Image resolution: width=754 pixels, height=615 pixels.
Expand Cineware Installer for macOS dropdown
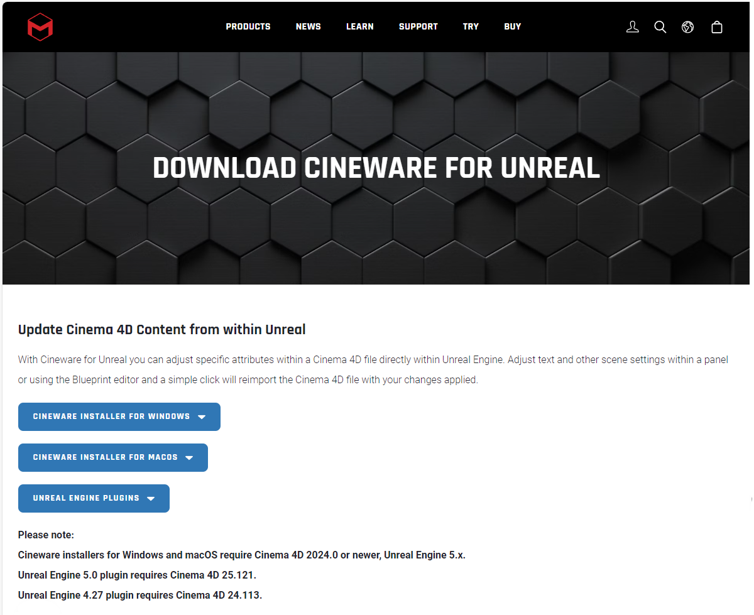(x=106, y=457)
